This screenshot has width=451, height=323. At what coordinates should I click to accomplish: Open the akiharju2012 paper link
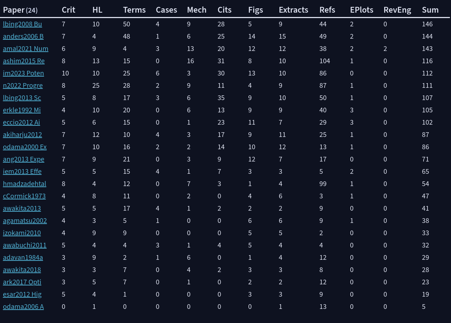tap(22, 135)
